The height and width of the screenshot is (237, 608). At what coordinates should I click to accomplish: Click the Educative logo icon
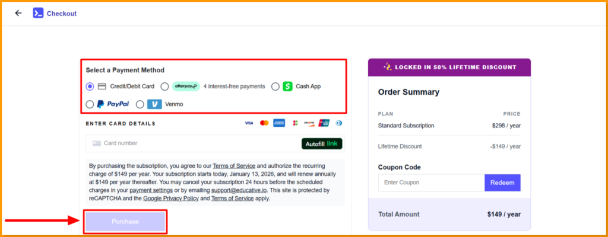pyautogui.click(x=38, y=13)
